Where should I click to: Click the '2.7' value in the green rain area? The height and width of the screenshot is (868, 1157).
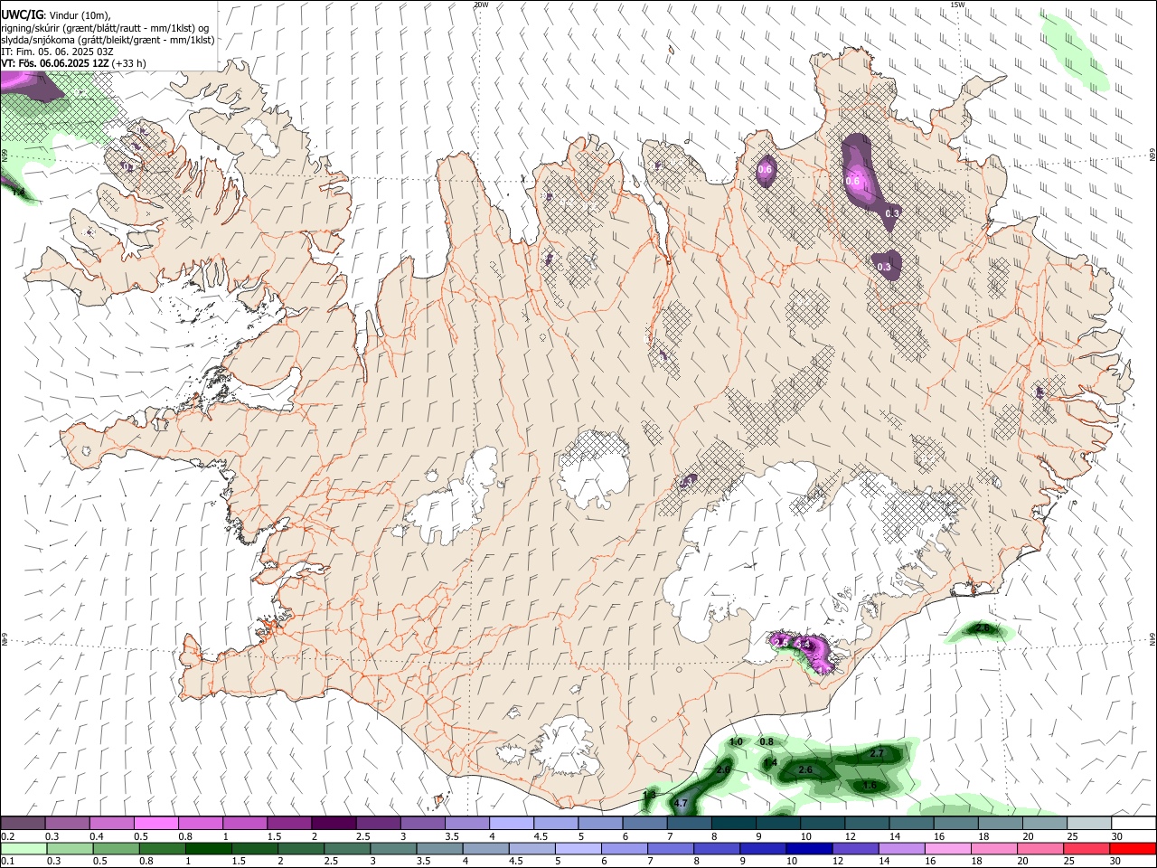[876, 753]
